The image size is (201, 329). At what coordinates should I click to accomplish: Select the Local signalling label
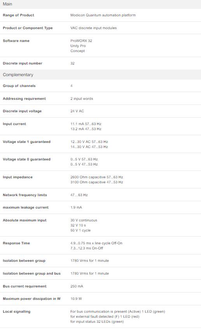coord(17,312)
